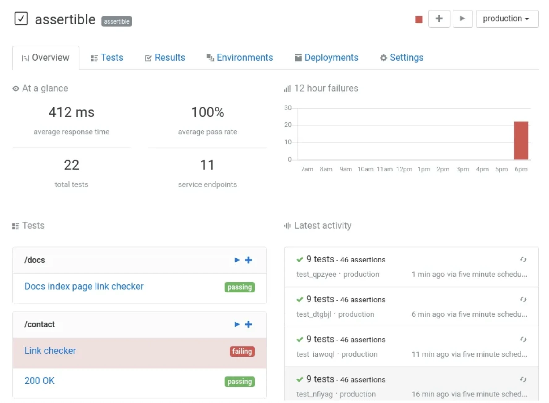Rerun the test_dtgbjl activity entry
Image resolution: width=549 pixels, height=403 pixels.
point(524,300)
